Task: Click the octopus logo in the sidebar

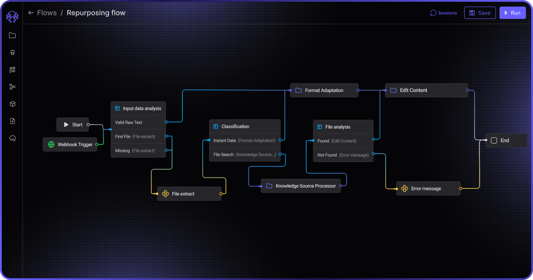Action: (12, 17)
